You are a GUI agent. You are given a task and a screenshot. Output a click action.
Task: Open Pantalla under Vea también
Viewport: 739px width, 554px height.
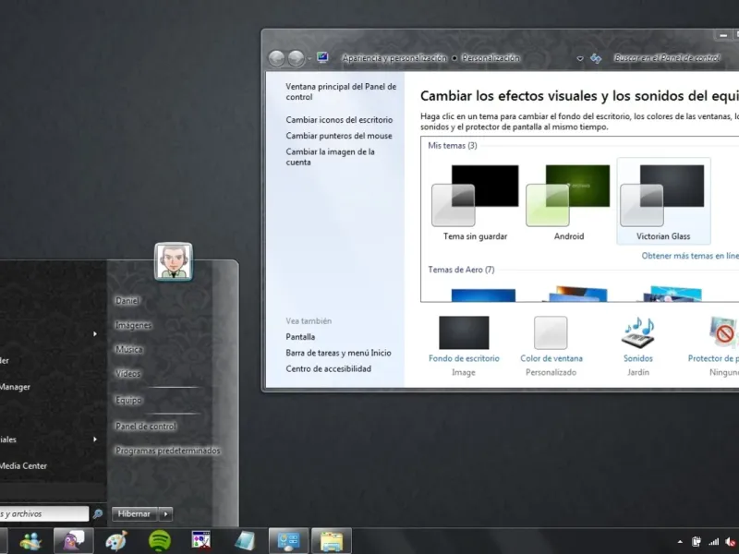[x=300, y=337]
